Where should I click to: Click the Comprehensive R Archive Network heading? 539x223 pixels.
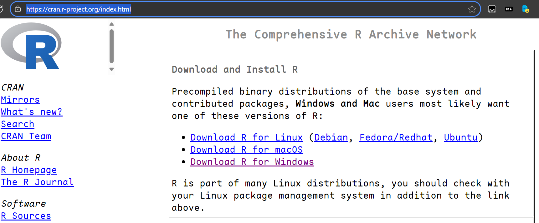coord(351,34)
